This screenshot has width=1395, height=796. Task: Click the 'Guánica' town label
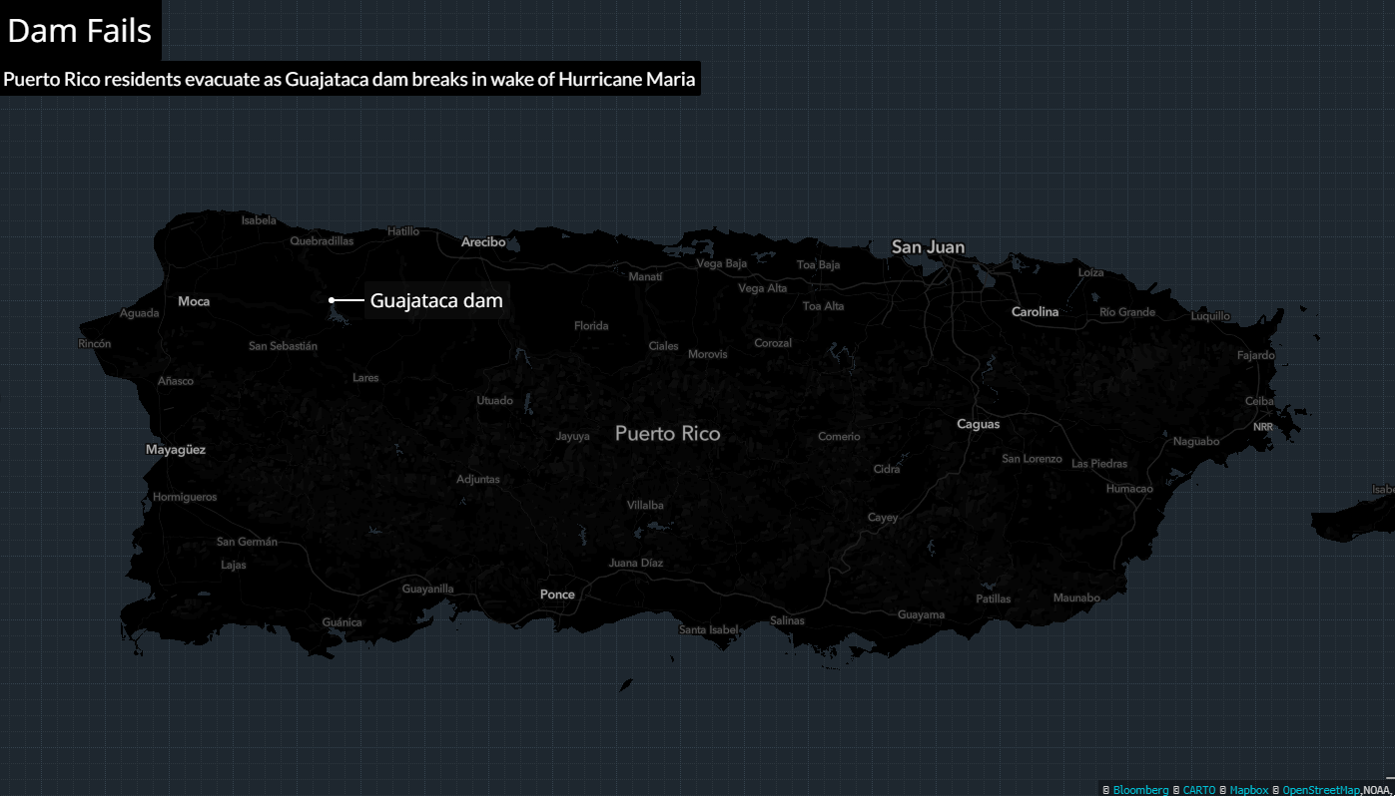(x=342, y=621)
